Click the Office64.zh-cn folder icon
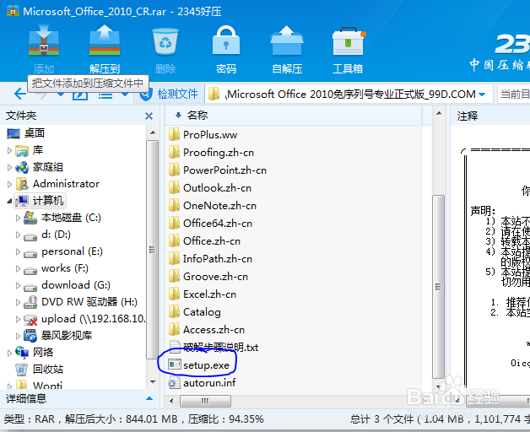 pyautogui.click(x=174, y=223)
